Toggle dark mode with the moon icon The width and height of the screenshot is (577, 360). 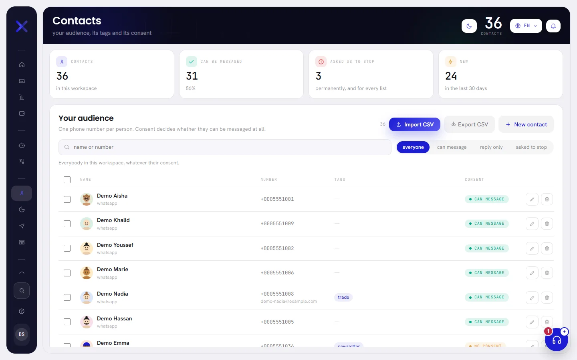[x=469, y=26]
